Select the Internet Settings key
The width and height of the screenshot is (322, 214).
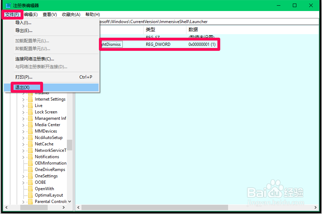50,99
